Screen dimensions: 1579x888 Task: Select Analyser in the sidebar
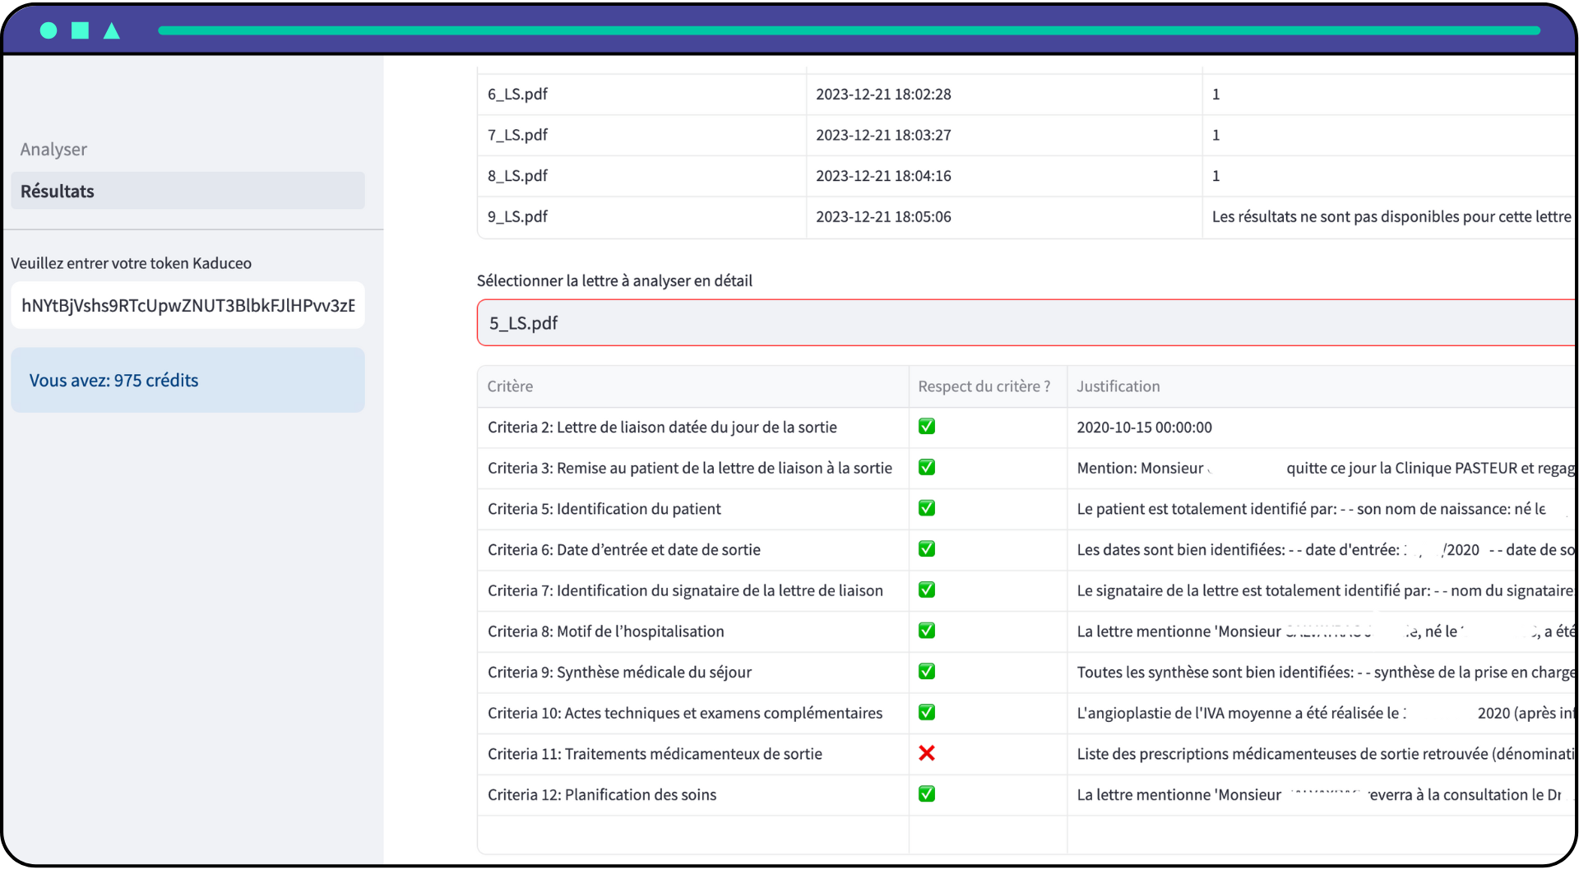click(53, 149)
